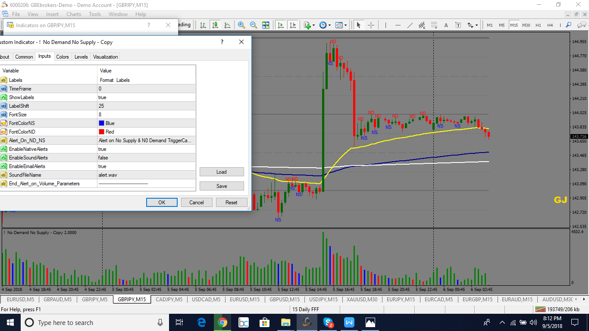Open the chat bubbles icon

coord(581,25)
